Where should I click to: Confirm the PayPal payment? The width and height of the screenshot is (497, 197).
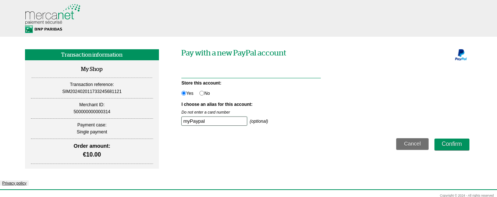(451, 144)
